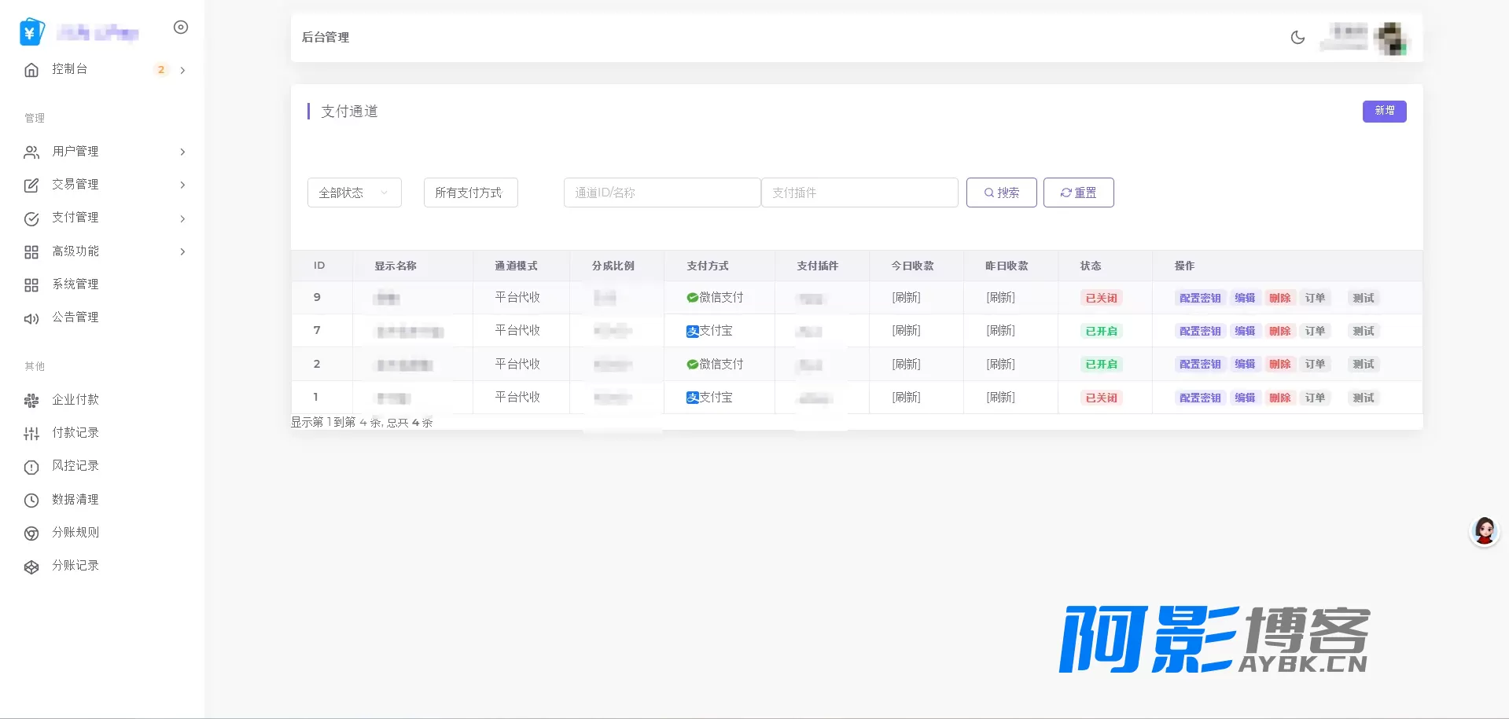Go to 付款记录 in sidebar
The width and height of the screenshot is (1509, 719).
click(75, 433)
